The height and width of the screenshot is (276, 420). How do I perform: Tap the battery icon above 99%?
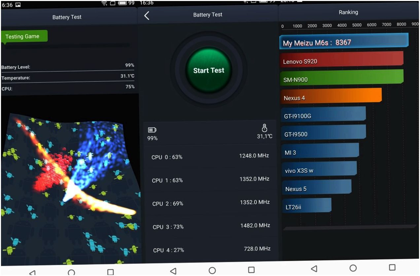pyautogui.click(x=152, y=130)
